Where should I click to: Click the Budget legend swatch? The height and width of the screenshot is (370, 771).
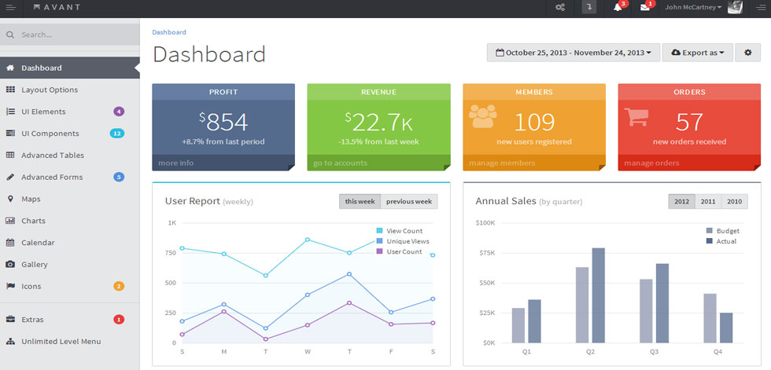coord(710,231)
